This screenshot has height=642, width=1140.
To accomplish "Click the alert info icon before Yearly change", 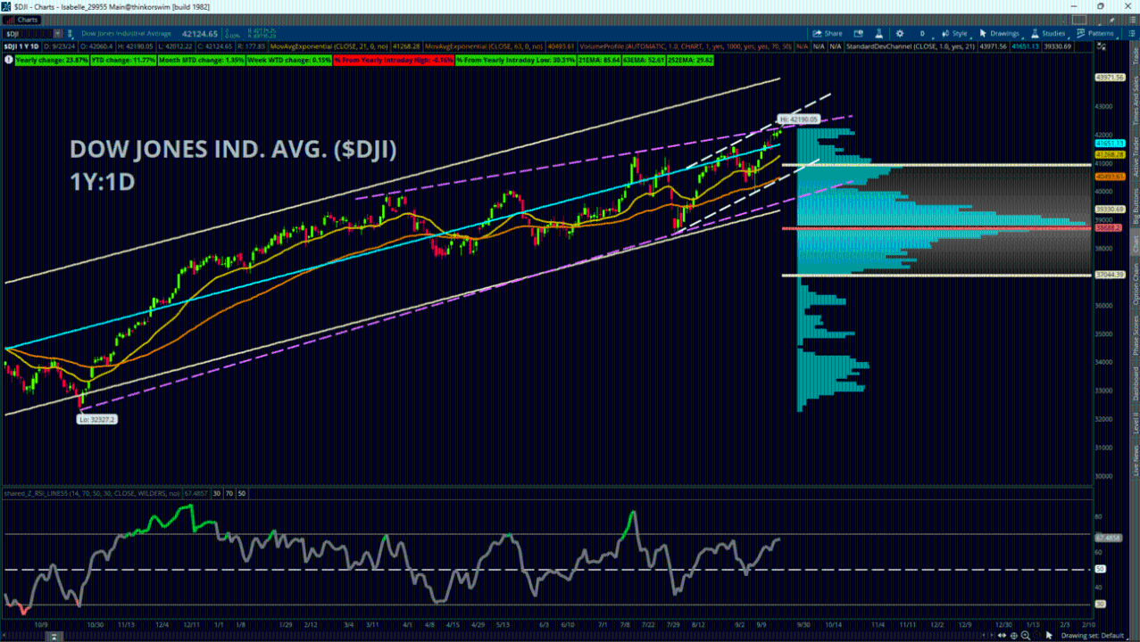I will click(x=9, y=60).
